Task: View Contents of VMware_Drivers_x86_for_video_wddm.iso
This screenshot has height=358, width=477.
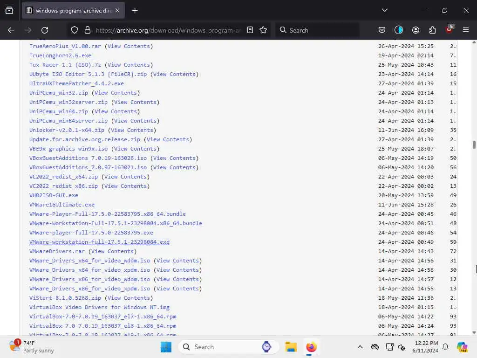Action: 177,279
